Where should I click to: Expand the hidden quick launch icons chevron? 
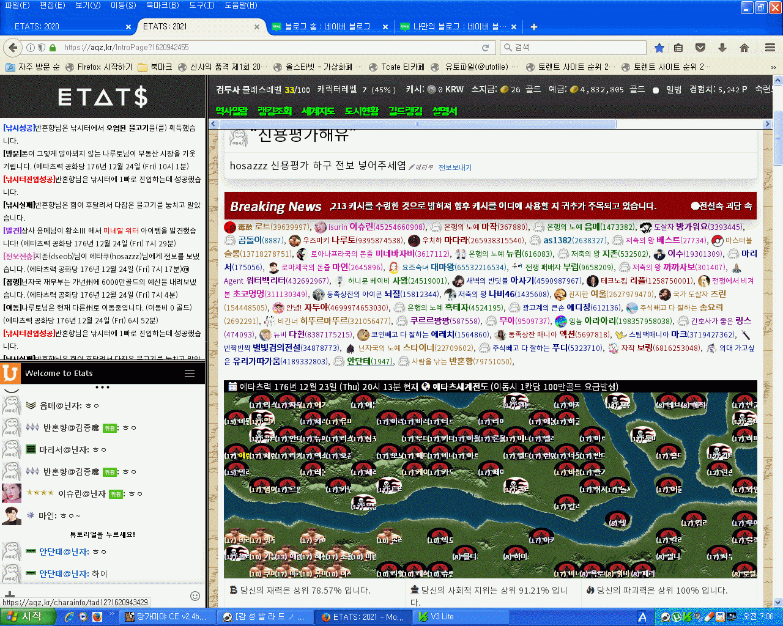point(112,613)
